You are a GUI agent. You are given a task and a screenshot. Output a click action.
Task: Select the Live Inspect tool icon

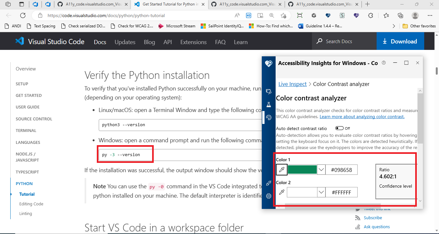[x=269, y=92]
